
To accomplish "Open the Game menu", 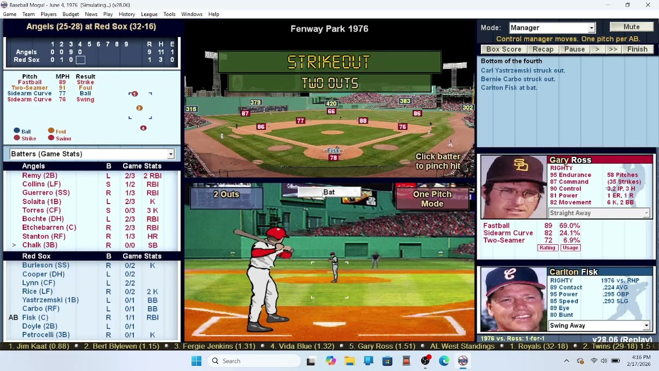I will tap(10, 14).
